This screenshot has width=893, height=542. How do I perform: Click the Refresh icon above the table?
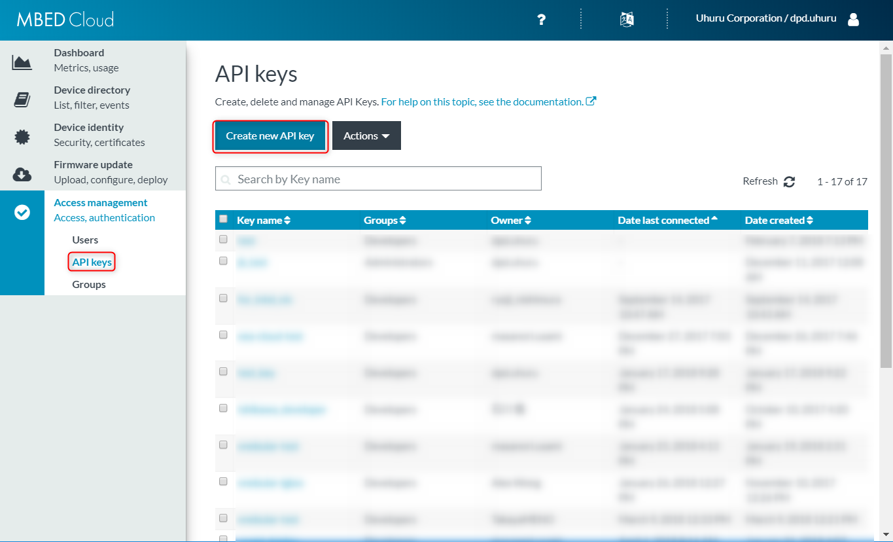point(789,182)
